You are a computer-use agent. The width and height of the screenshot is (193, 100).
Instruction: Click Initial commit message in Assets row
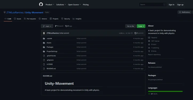(x=81, y=43)
